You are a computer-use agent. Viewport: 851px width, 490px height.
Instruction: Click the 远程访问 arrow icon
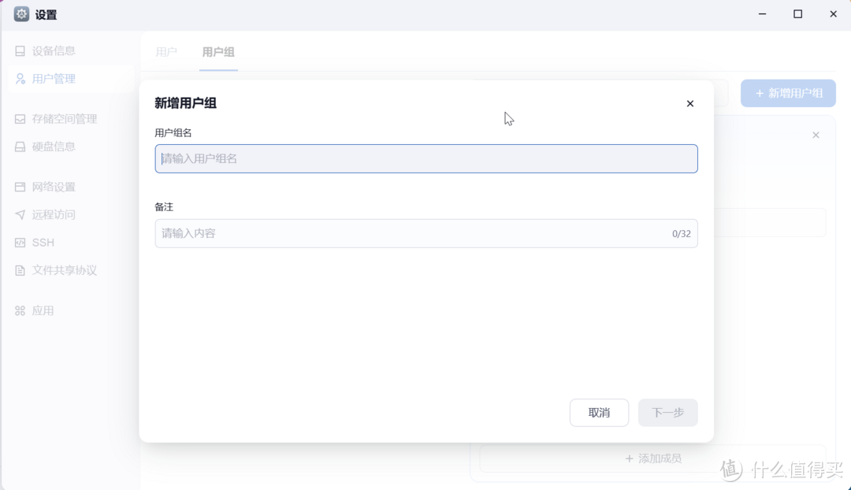point(20,214)
